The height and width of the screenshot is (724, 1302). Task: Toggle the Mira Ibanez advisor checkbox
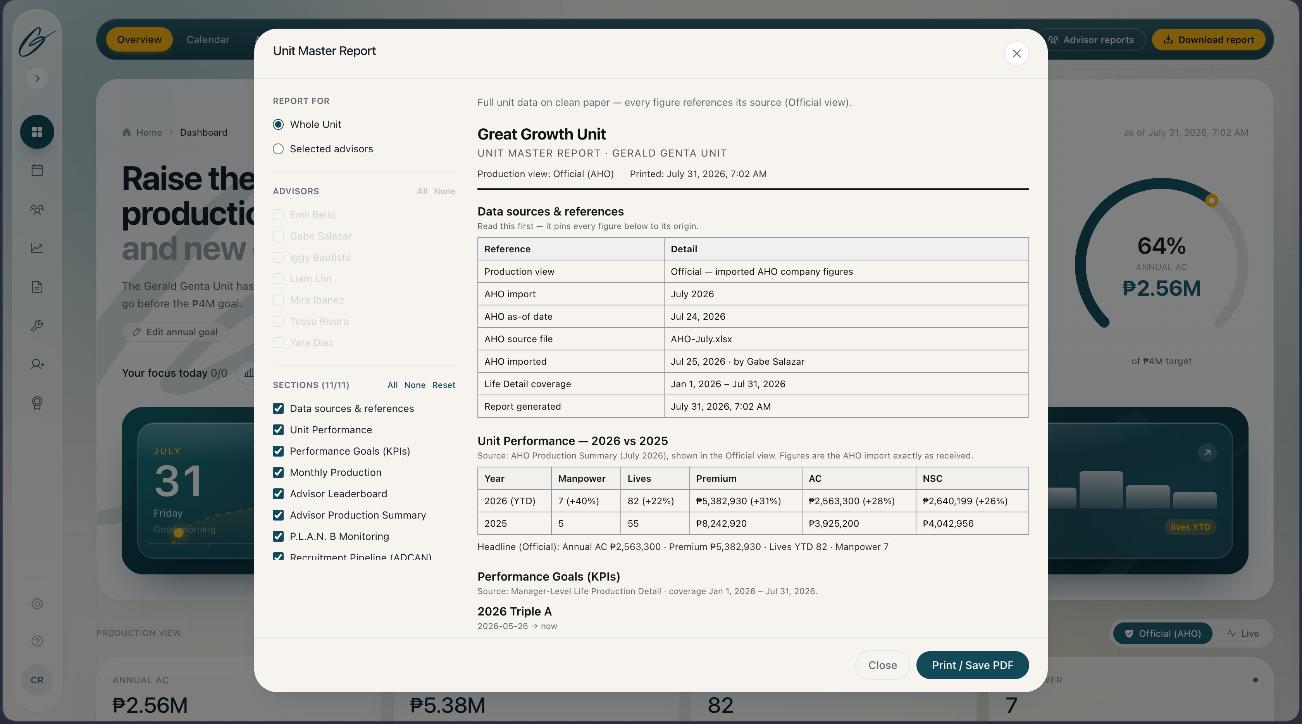coord(278,300)
